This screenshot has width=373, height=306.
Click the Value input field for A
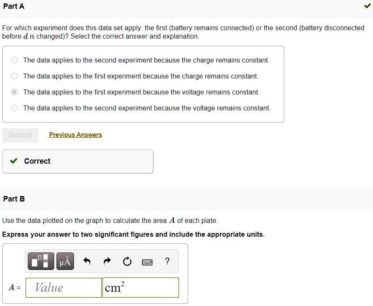point(63,288)
